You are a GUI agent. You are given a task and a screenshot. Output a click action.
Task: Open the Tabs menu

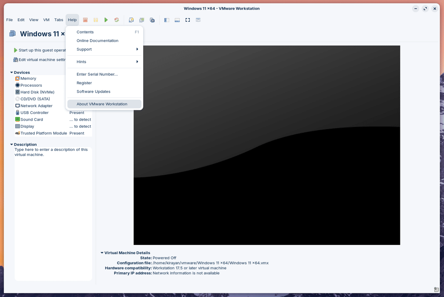pyautogui.click(x=59, y=20)
